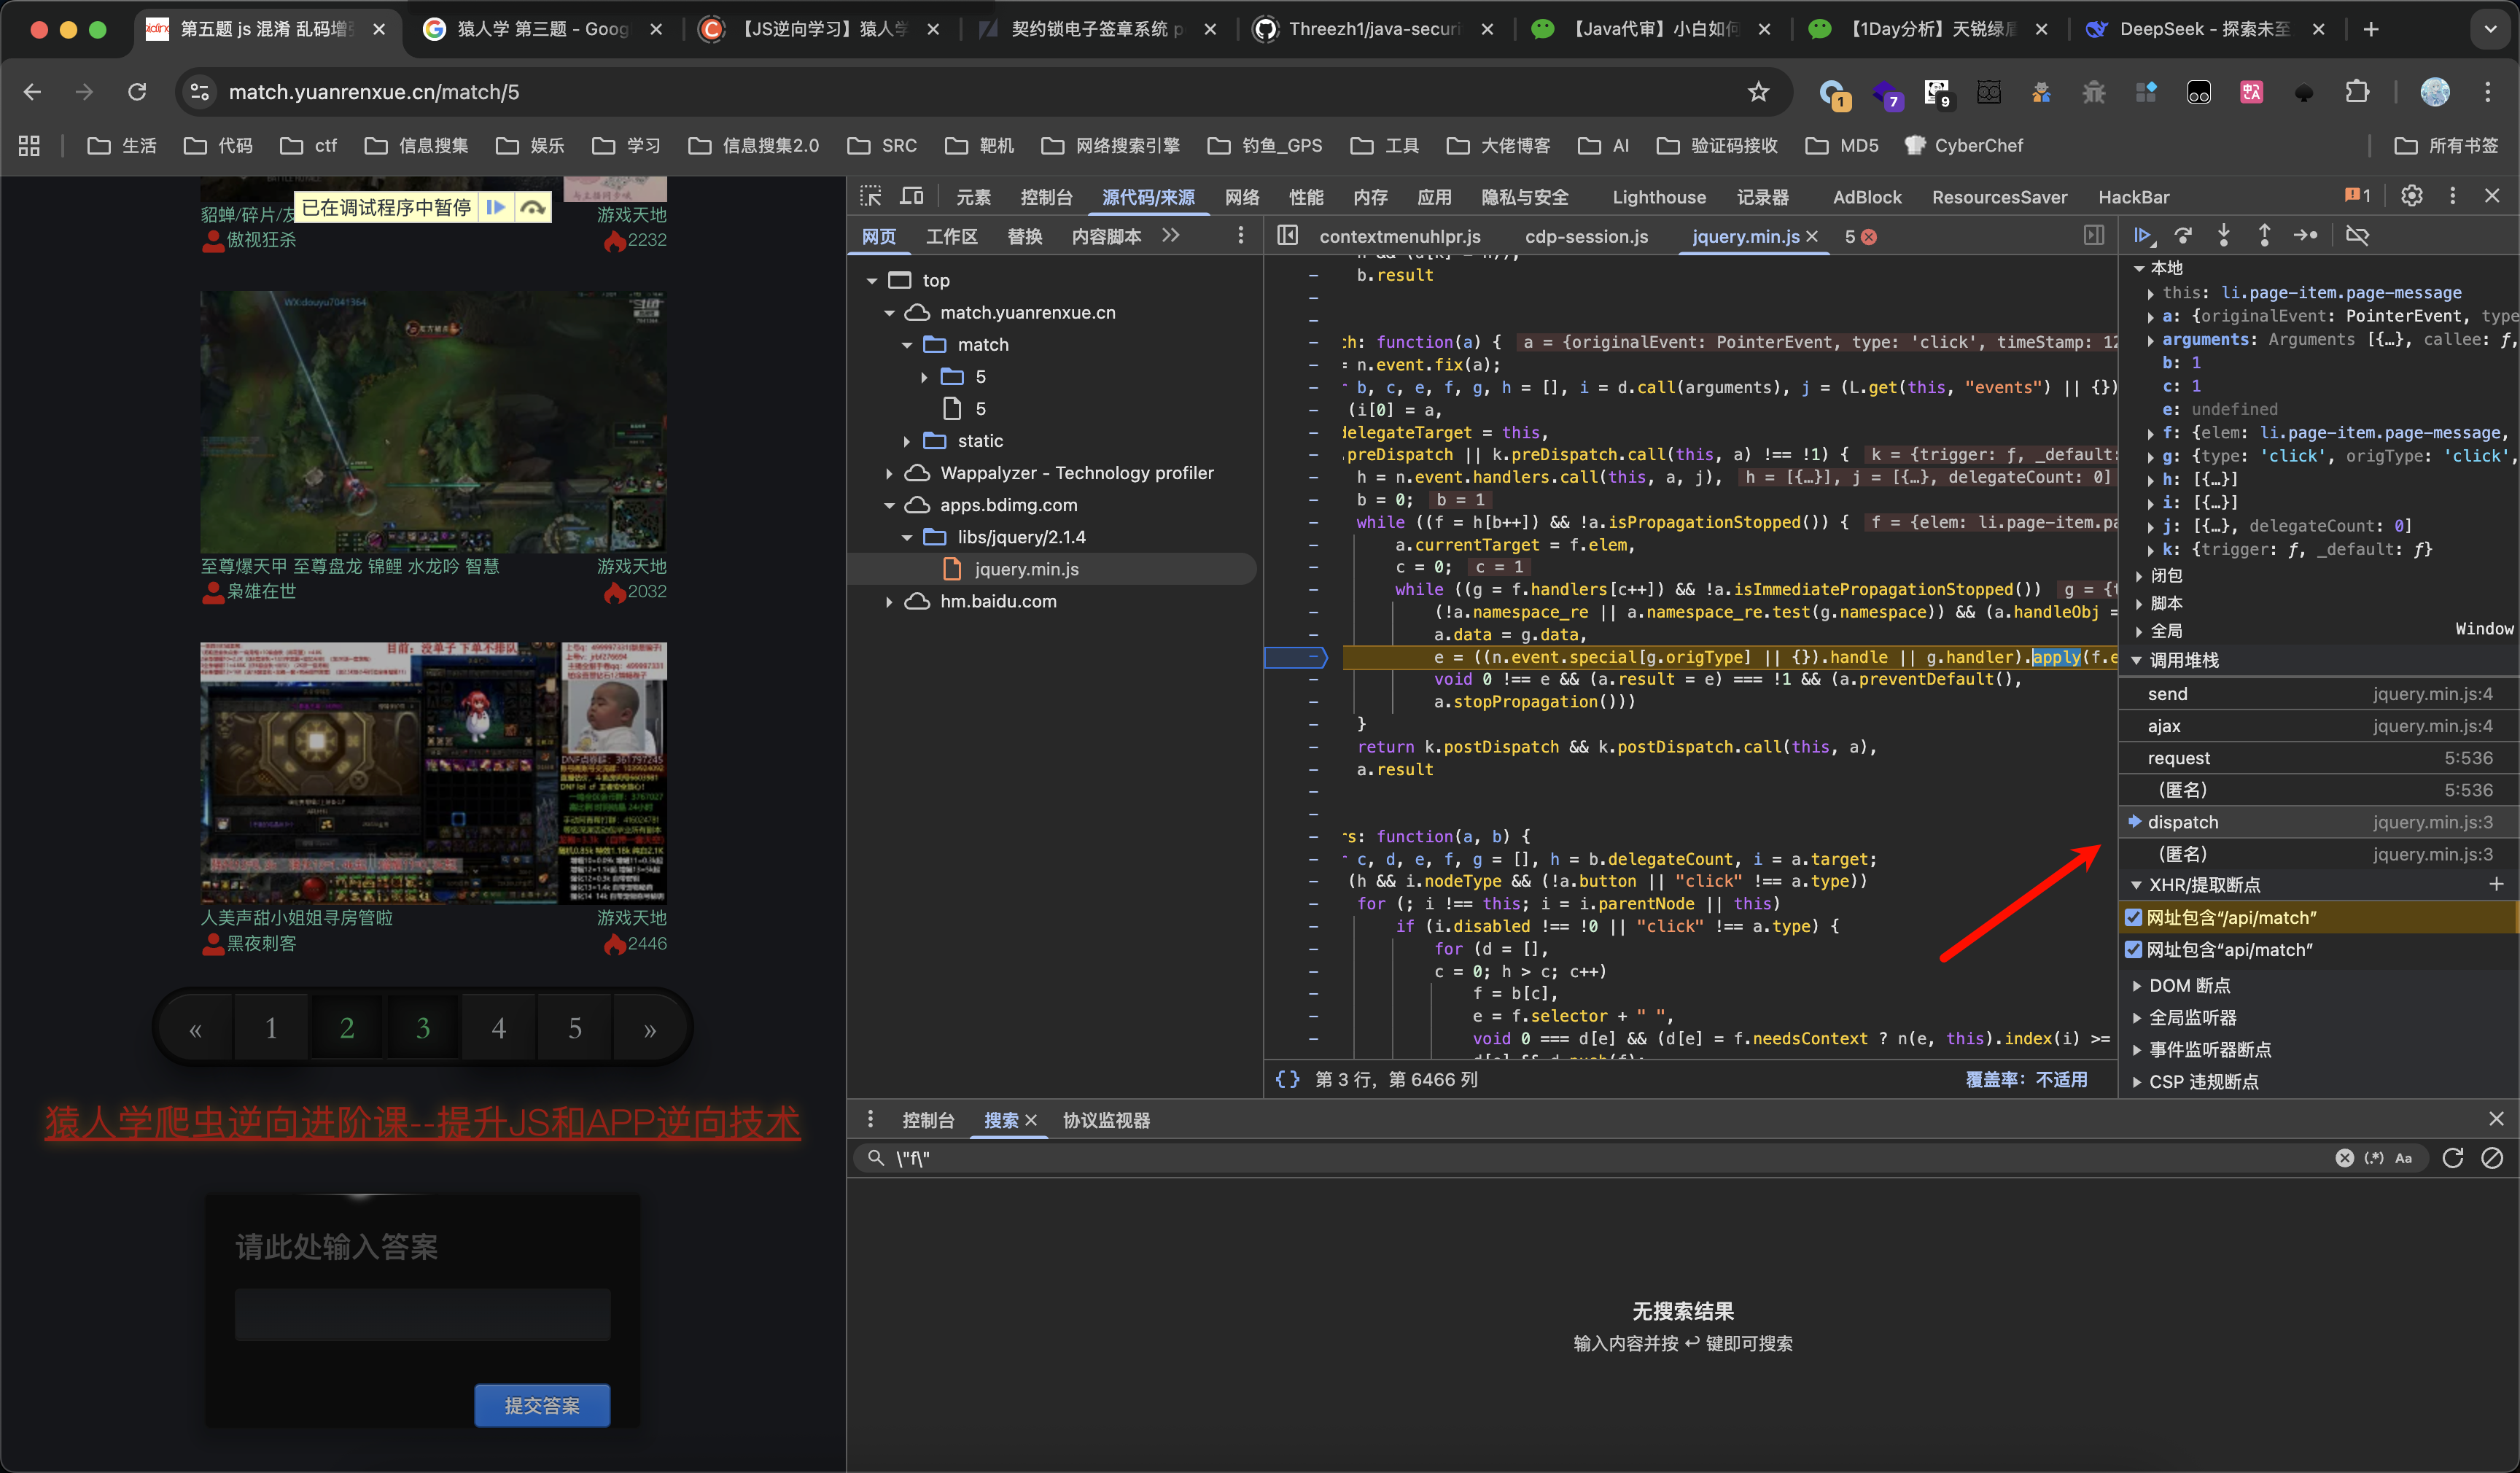Screen dimensions: 2520x1473
Task: Click pretty-print braces icon in status bar
Action: click(1287, 1079)
